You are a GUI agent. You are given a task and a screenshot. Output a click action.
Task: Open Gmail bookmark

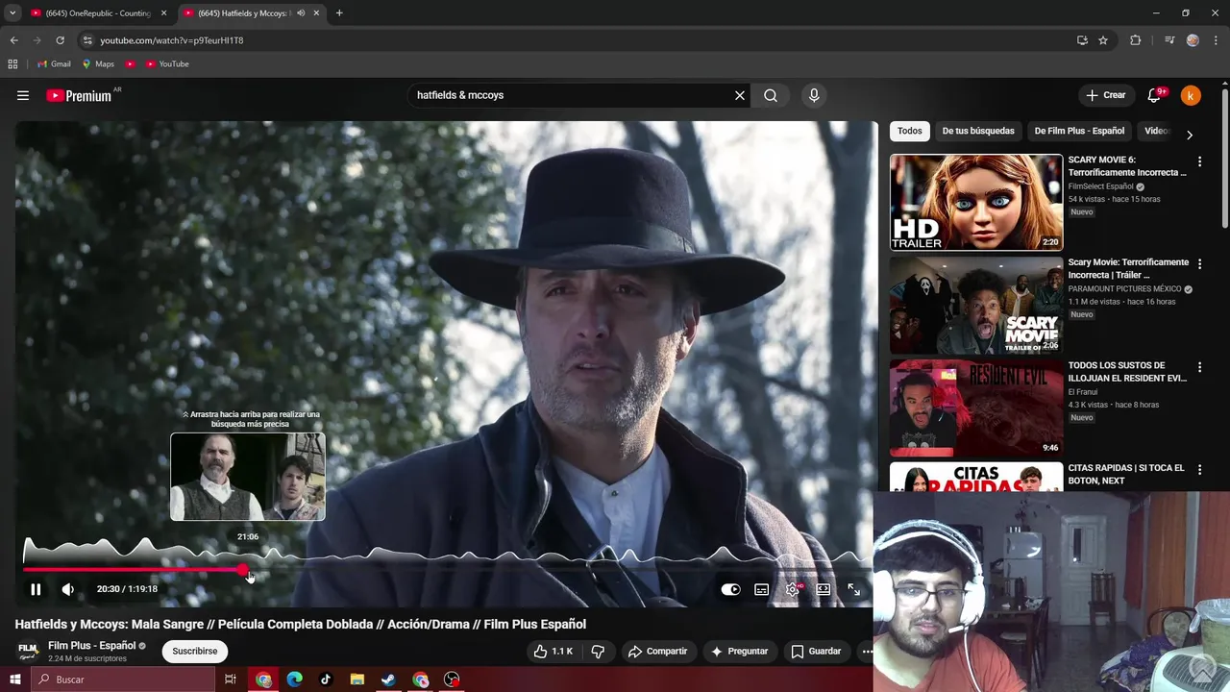(54, 64)
